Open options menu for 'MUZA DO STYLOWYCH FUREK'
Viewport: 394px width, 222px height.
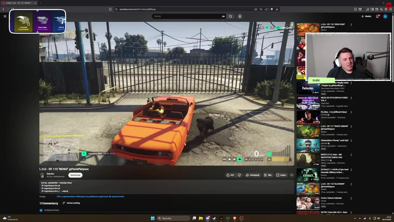coord(351,98)
